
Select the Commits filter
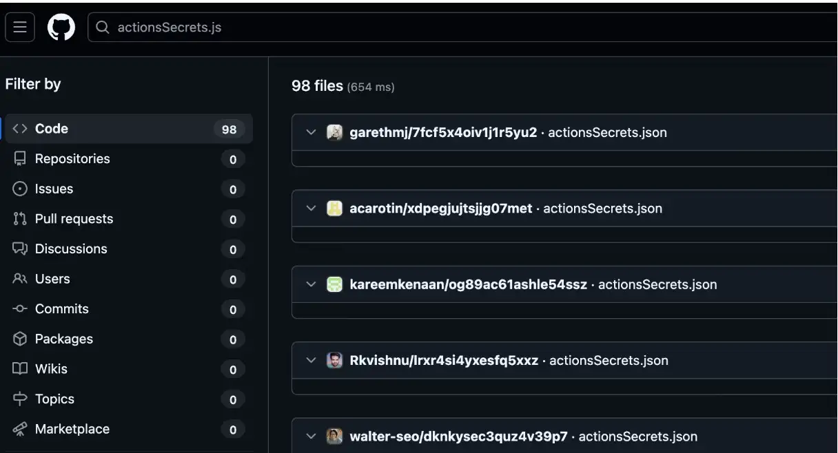pyautogui.click(x=61, y=308)
